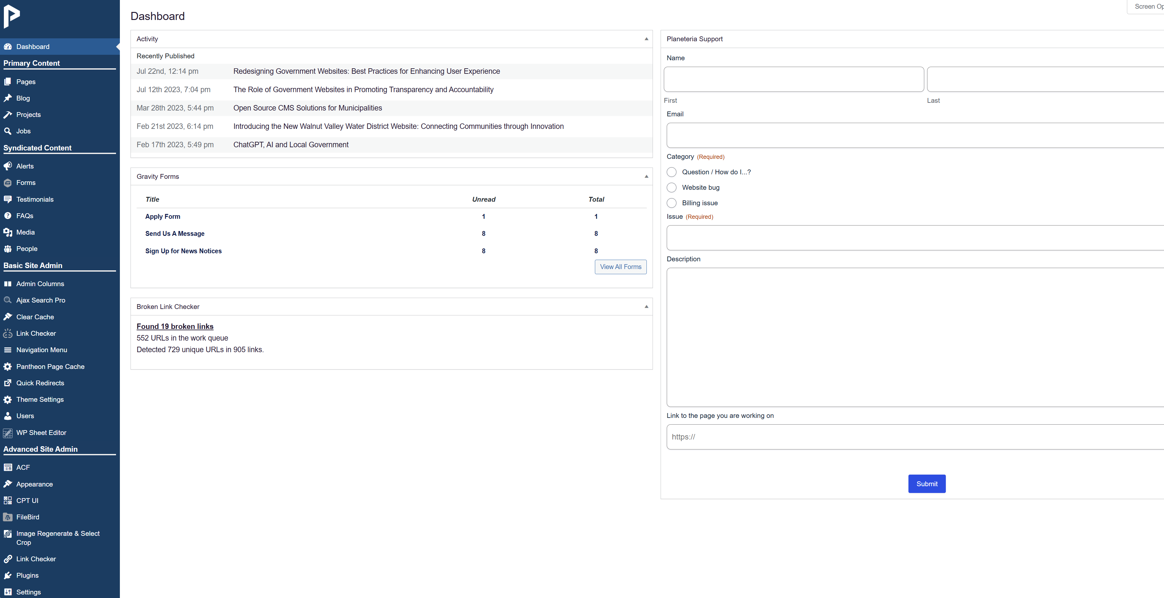This screenshot has height=598, width=1164.
Task: Click the View All Forms button
Action: coord(620,267)
